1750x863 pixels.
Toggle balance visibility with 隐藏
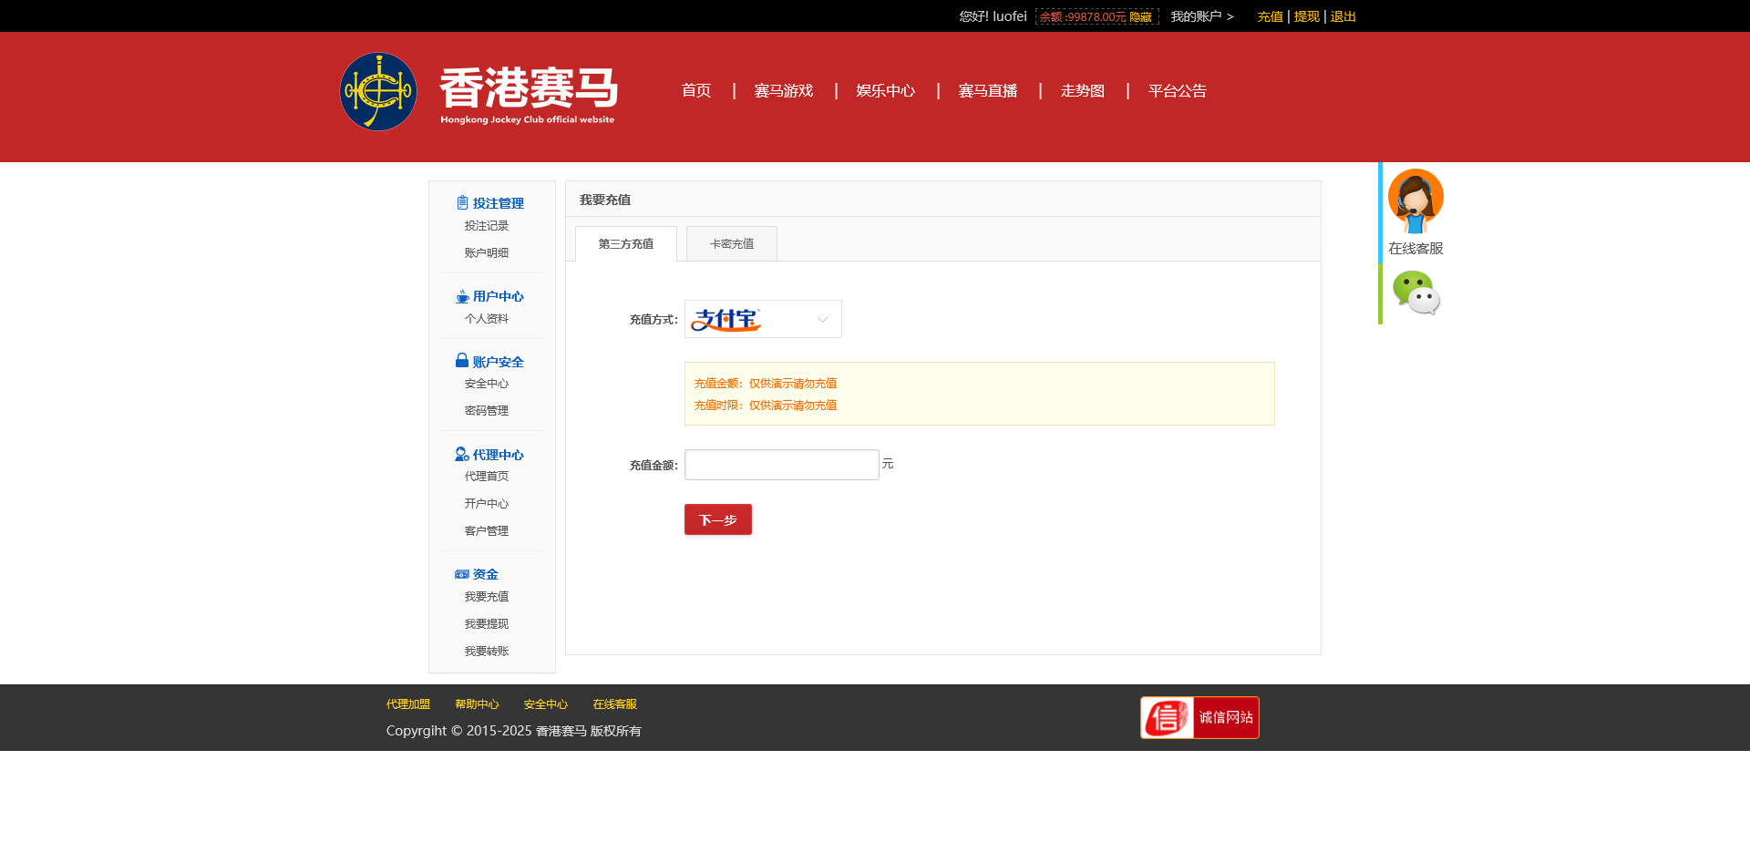(x=1140, y=17)
